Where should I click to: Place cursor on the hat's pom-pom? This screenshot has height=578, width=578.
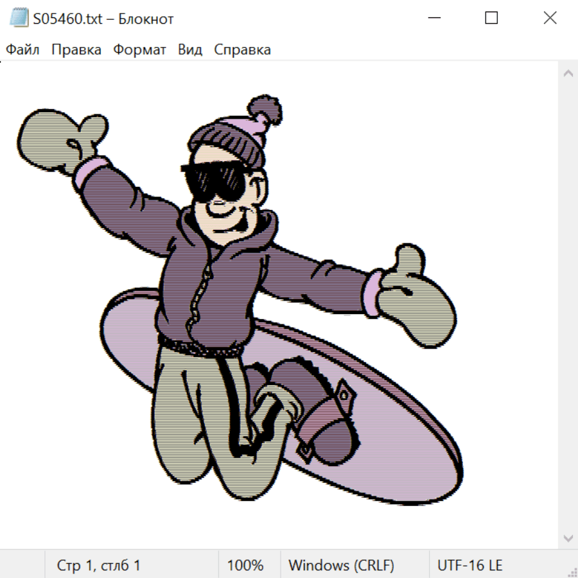264,111
